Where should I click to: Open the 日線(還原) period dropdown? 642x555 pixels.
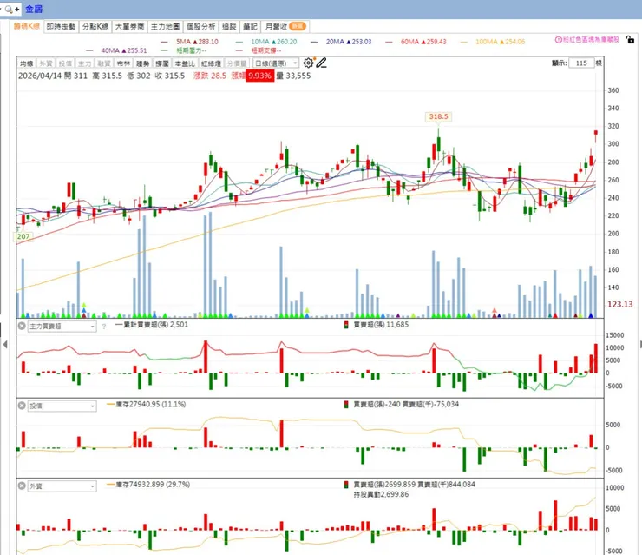click(x=276, y=63)
